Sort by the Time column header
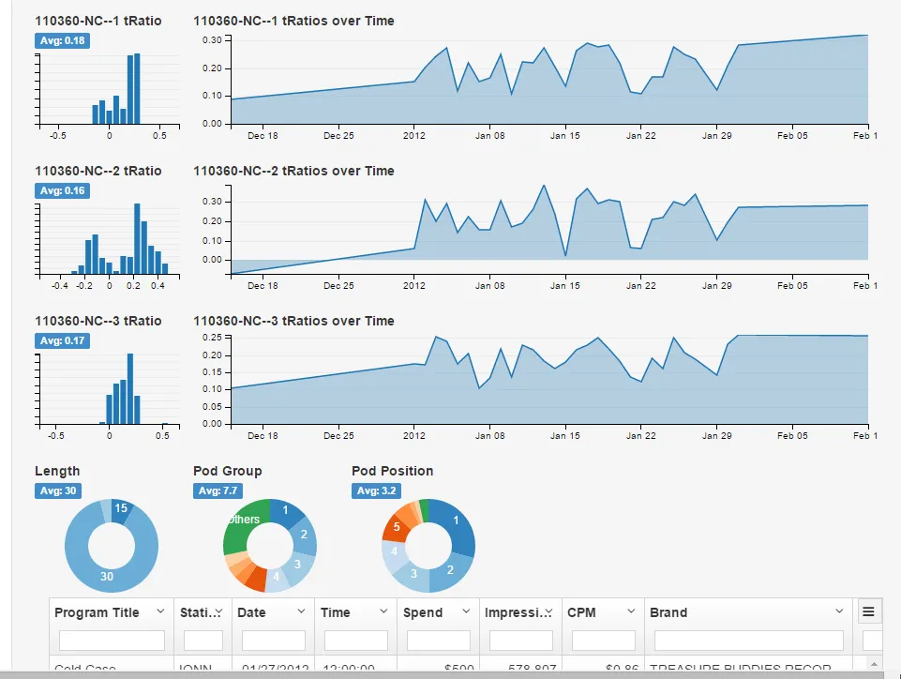Screen dimensions: 901x679 336,613
